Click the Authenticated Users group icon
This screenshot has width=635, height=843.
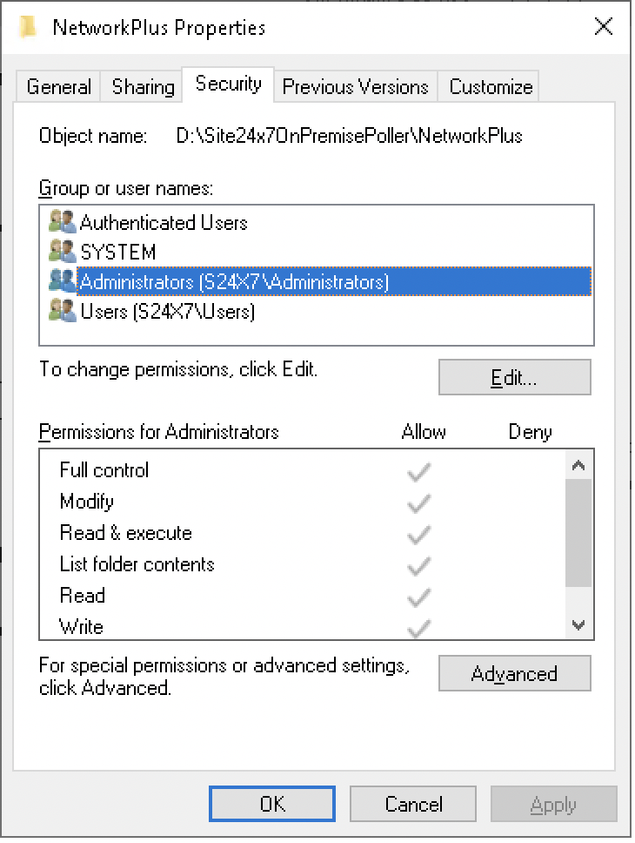[x=63, y=222]
